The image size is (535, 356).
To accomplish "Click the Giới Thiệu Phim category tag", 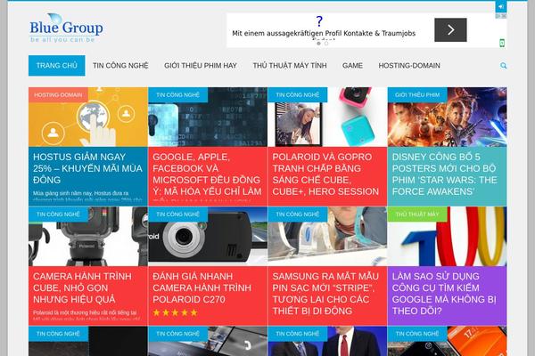I will coord(417,94).
